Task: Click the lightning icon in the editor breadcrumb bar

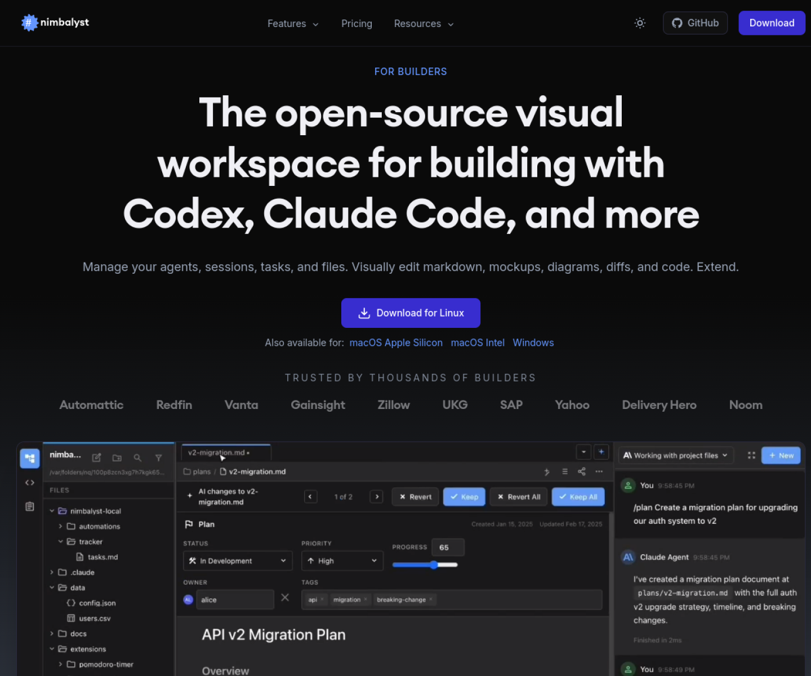Action: (x=547, y=472)
